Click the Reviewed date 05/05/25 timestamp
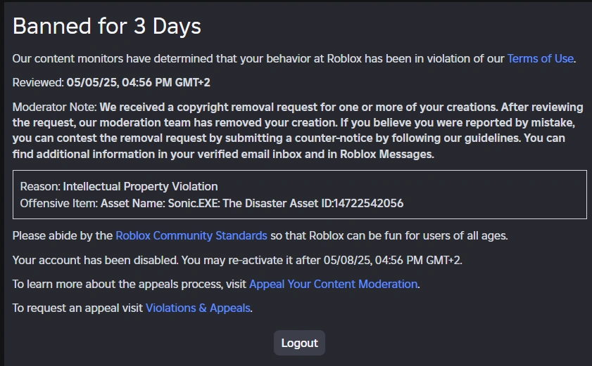592x366 pixels. click(138, 83)
